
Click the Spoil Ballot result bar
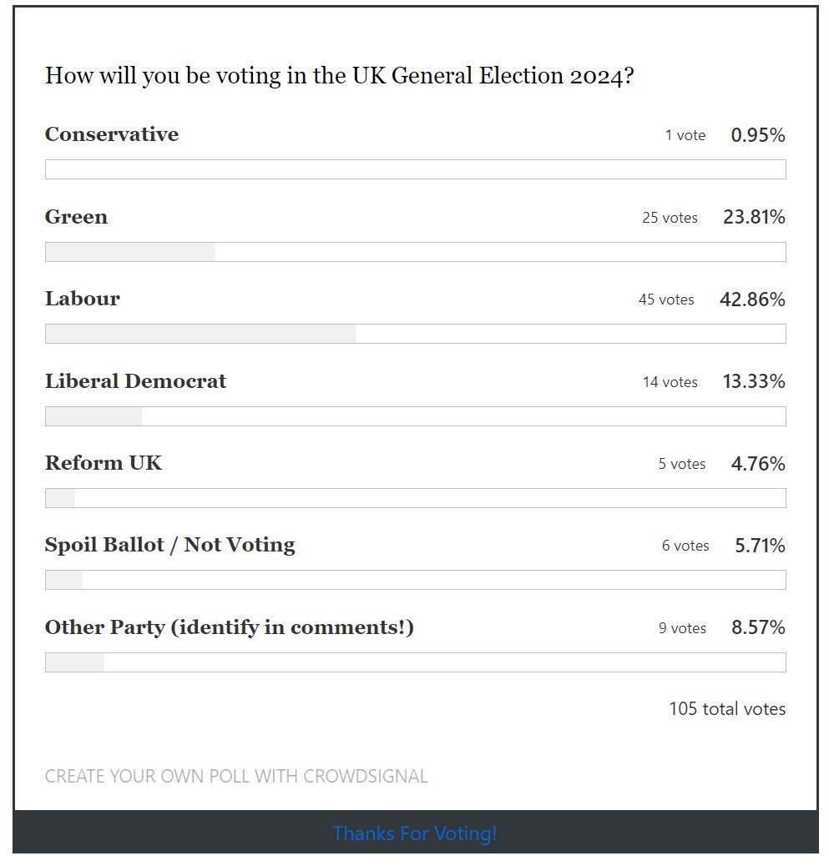(415, 580)
